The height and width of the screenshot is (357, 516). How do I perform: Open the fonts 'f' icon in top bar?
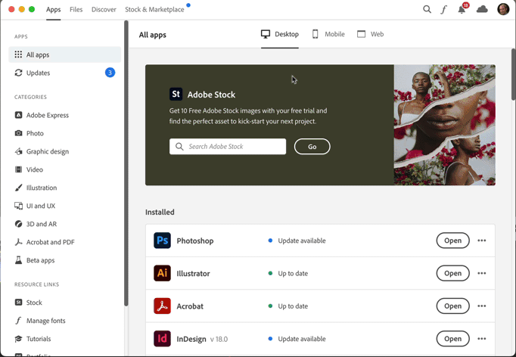click(x=443, y=10)
